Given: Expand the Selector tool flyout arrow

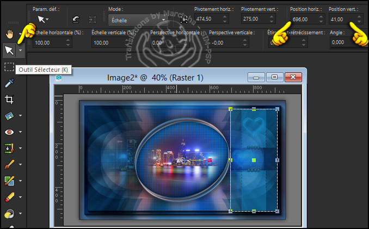Looking at the screenshot, I should pyautogui.click(x=21, y=51).
